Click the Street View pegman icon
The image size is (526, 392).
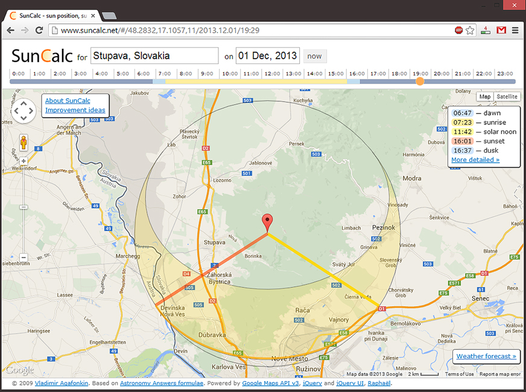24,142
